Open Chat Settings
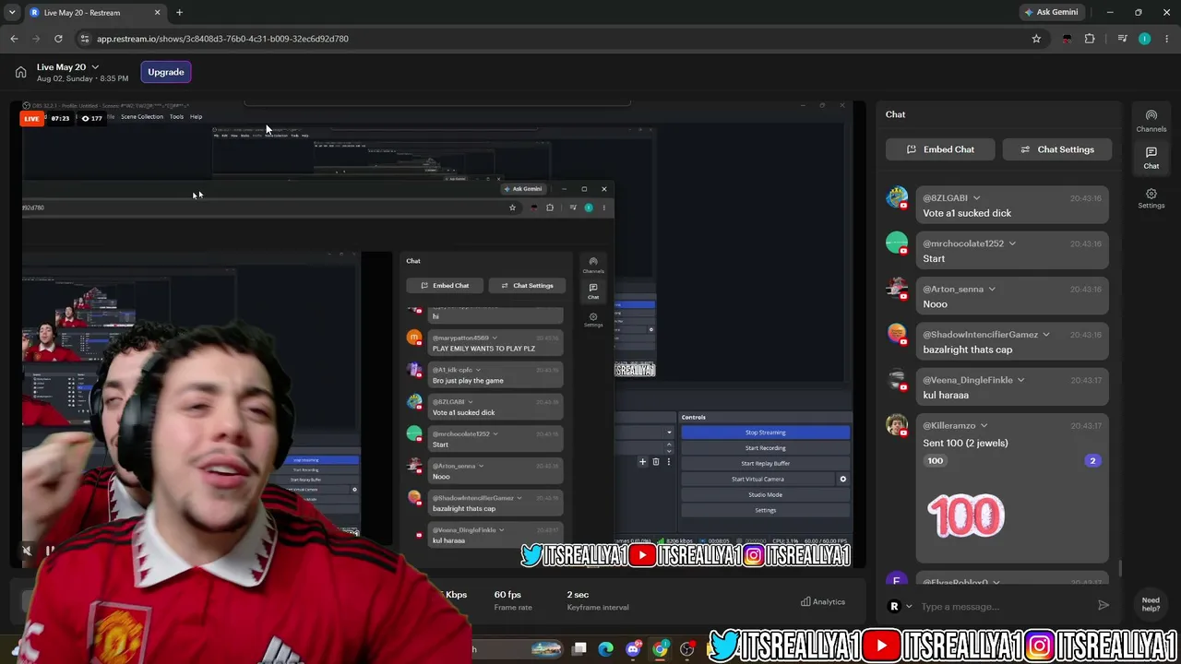This screenshot has height=664, width=1181. click(1056, 149)
